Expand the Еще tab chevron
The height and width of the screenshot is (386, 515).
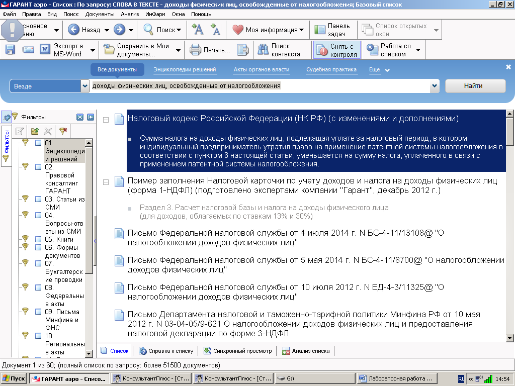[387, 70]
